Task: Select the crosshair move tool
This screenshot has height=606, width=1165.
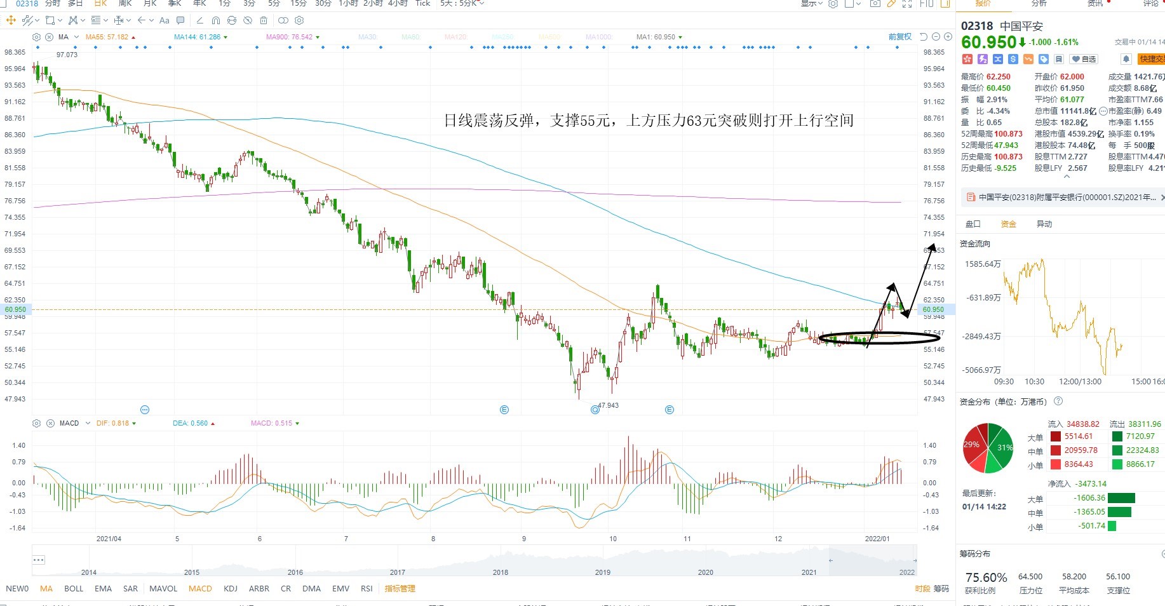Action: coord(11,20)
